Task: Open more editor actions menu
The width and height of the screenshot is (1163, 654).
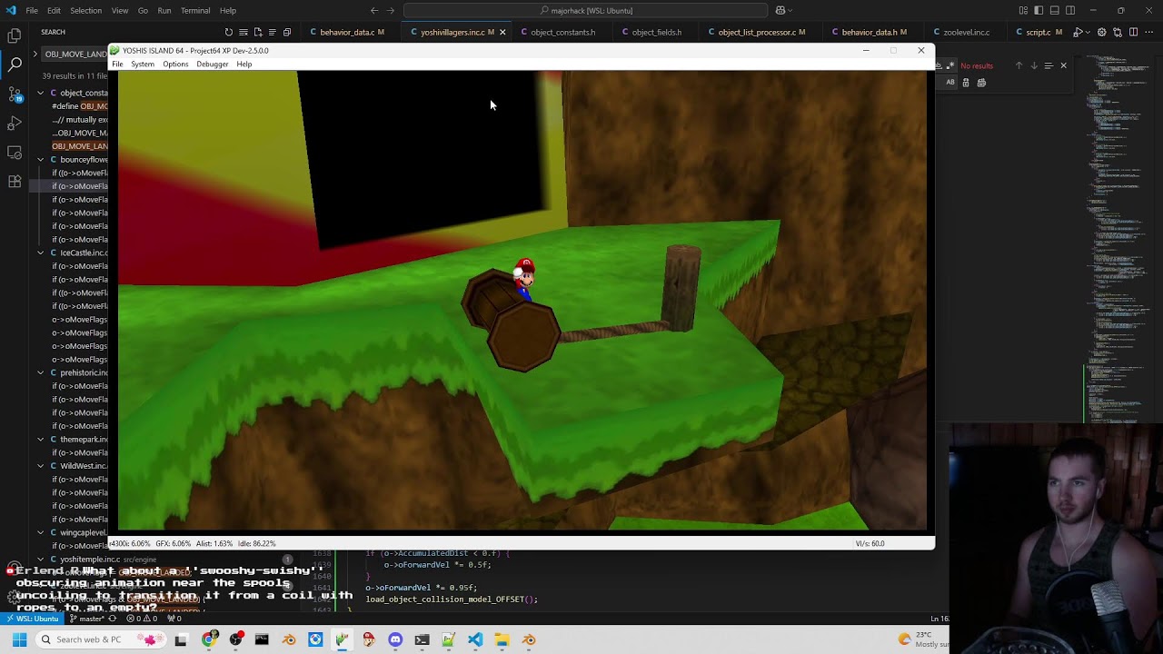Action: [x=1149, y=32]
